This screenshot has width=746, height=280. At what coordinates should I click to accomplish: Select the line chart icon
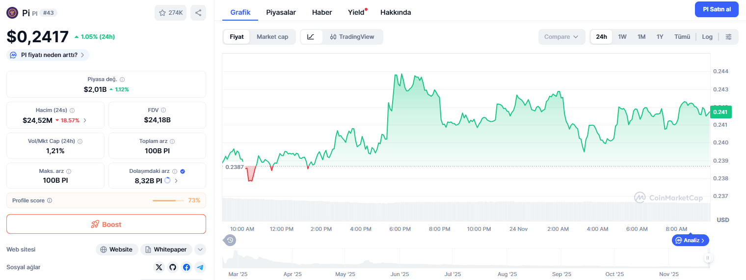[x=311, y=37]
